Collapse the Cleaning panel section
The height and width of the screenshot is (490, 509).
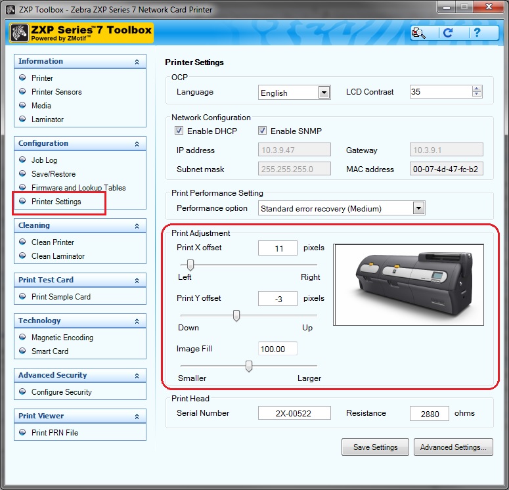tap(137, 226)
